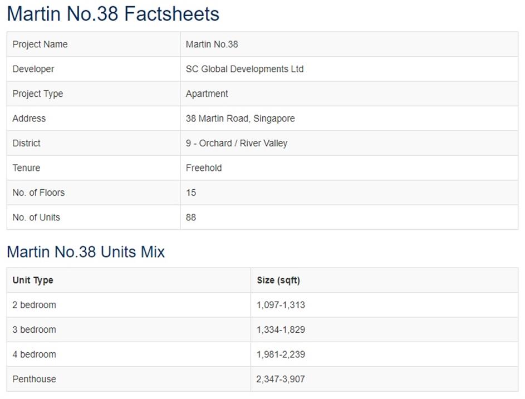Click the Size (sqft) column header

pyautogui.click(x=278, y=280)
